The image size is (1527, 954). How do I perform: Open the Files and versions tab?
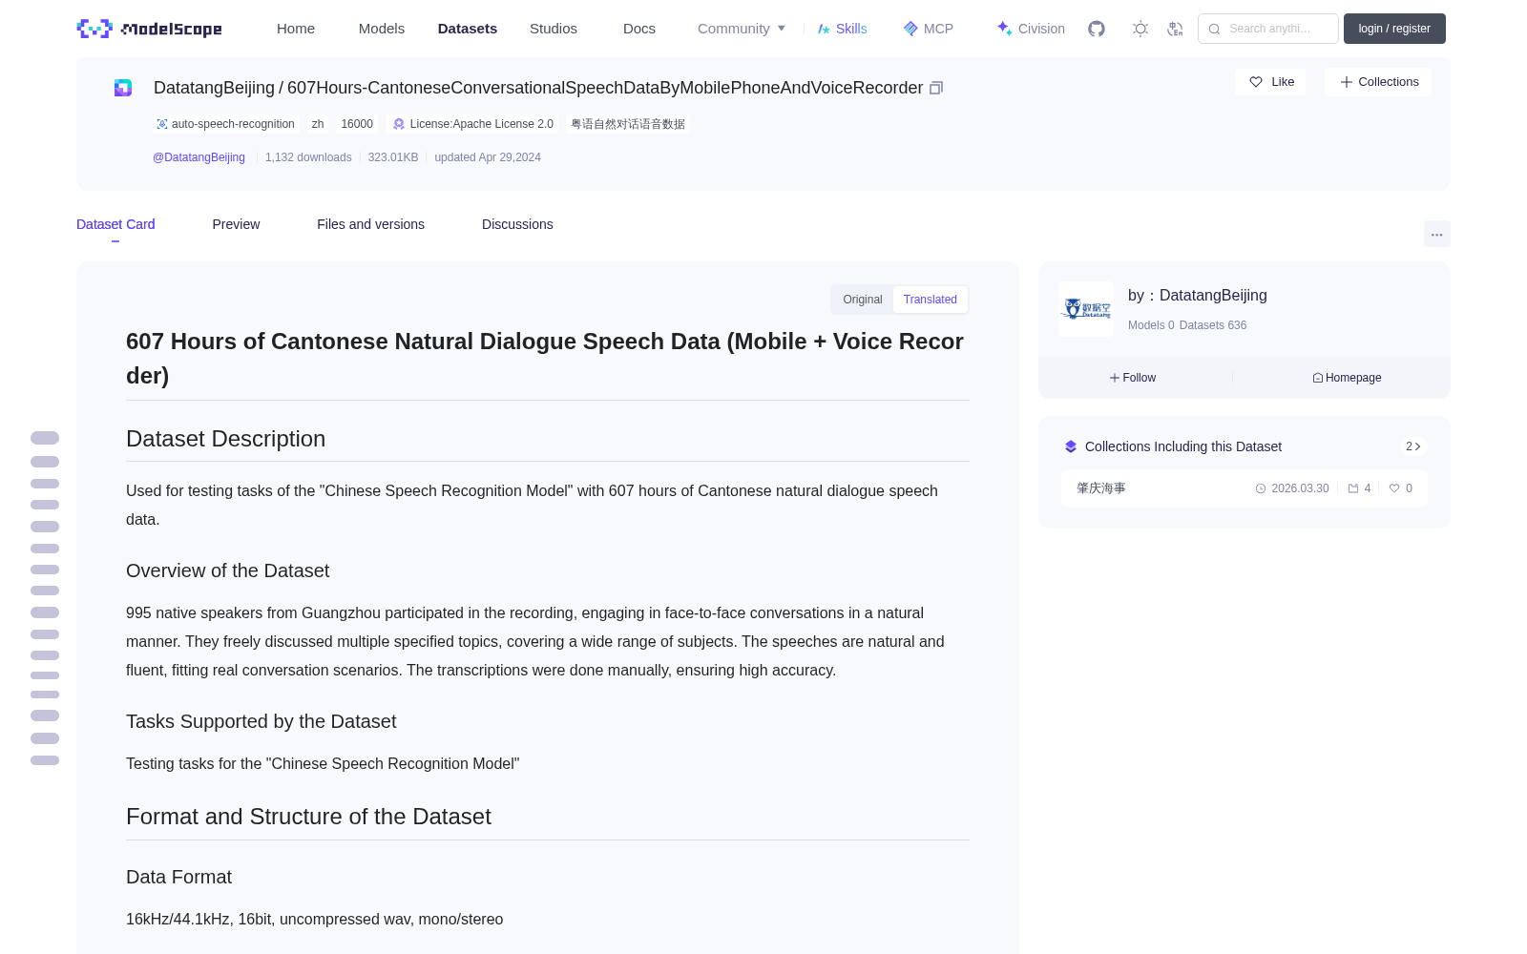(370, 224)
